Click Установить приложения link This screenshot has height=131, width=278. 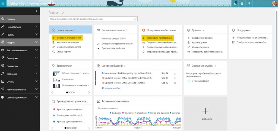pos(159,38)
